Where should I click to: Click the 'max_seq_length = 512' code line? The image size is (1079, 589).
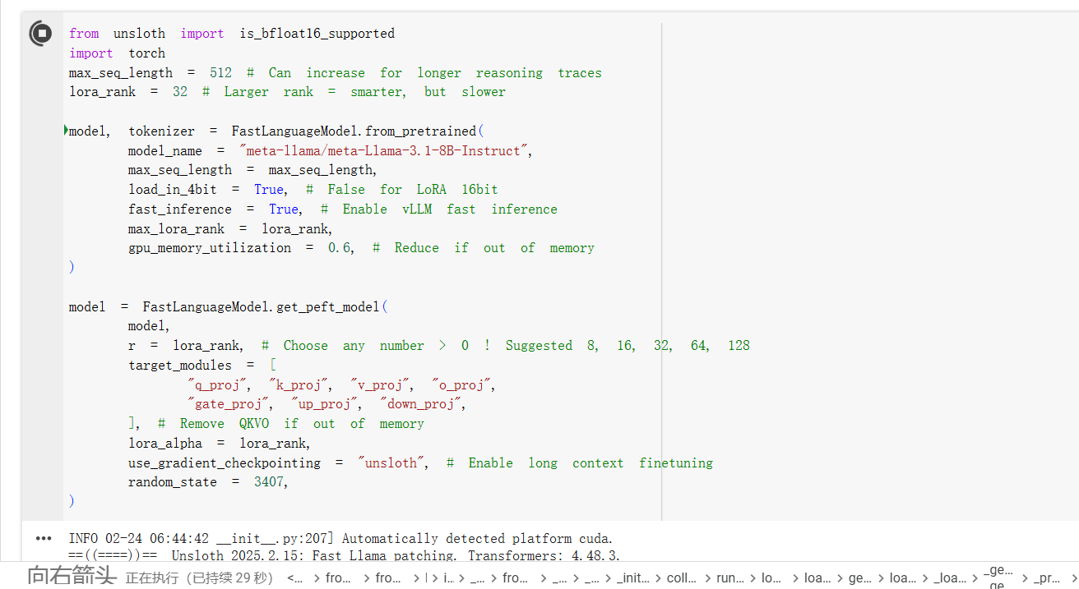[x=336, y=73]
